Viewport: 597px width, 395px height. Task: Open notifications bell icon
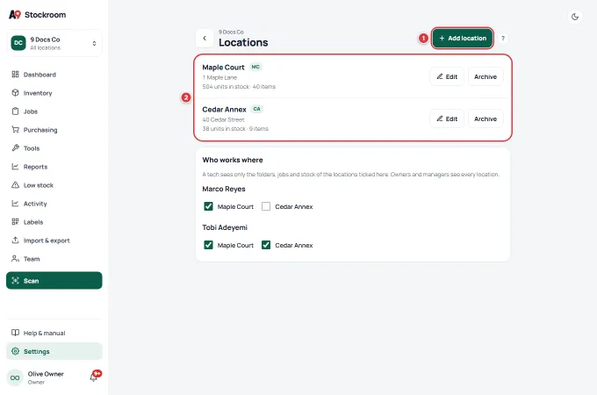click(x=94, y=377)
